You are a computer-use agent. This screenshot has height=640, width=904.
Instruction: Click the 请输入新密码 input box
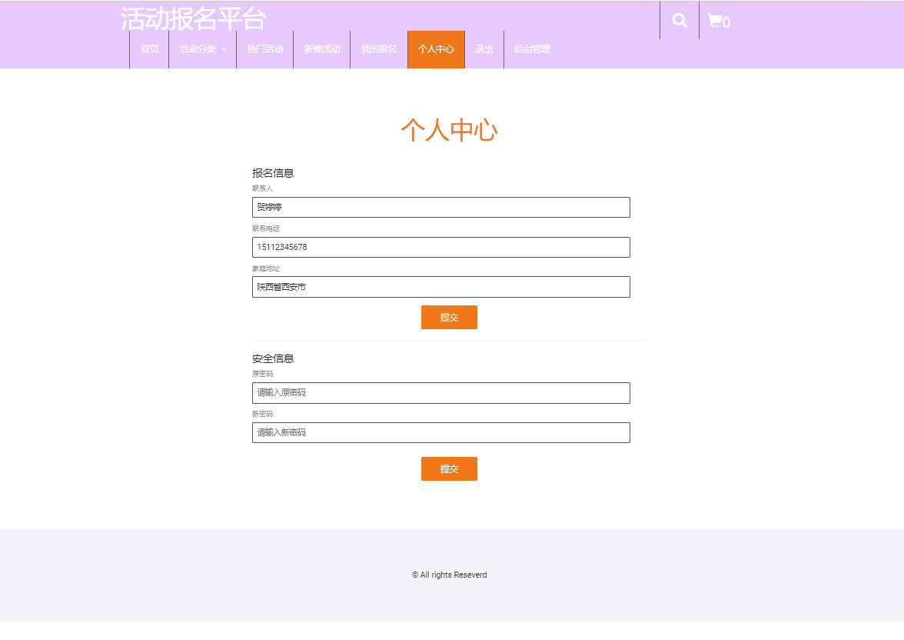(x=440, y=432)
